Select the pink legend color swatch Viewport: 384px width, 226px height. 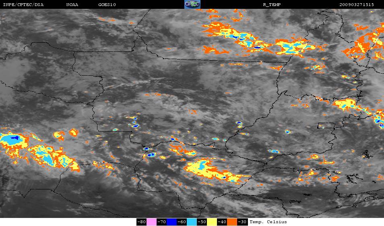(x=152, y=222)
